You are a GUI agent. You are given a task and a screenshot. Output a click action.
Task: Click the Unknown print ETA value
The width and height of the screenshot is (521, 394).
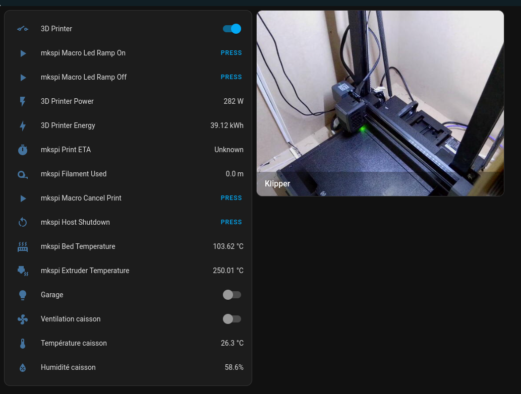click(229, 150)
